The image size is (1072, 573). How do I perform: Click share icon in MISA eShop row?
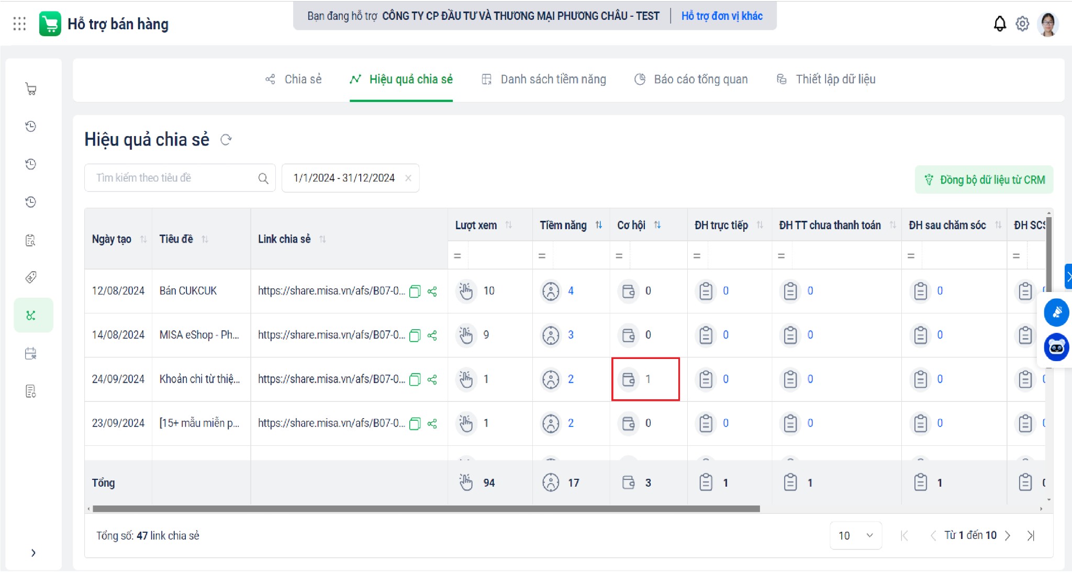pos(432,335)
